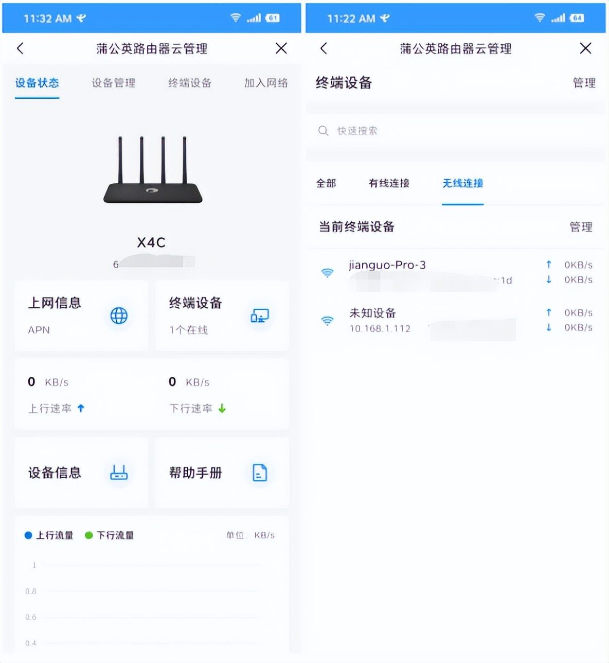Tap the blue 上行速率 arrow icon
609x663 pixels.
pos(81,408)
